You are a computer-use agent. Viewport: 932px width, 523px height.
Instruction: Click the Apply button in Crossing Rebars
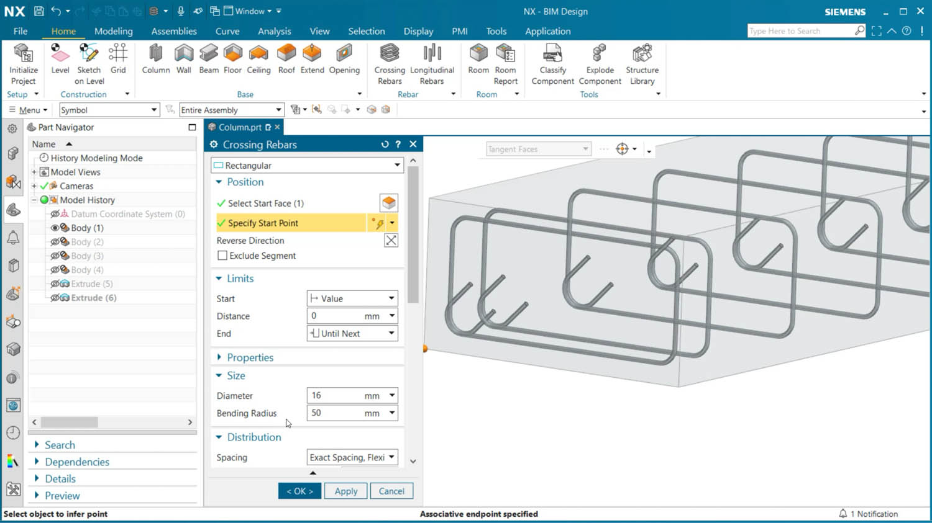345,491
